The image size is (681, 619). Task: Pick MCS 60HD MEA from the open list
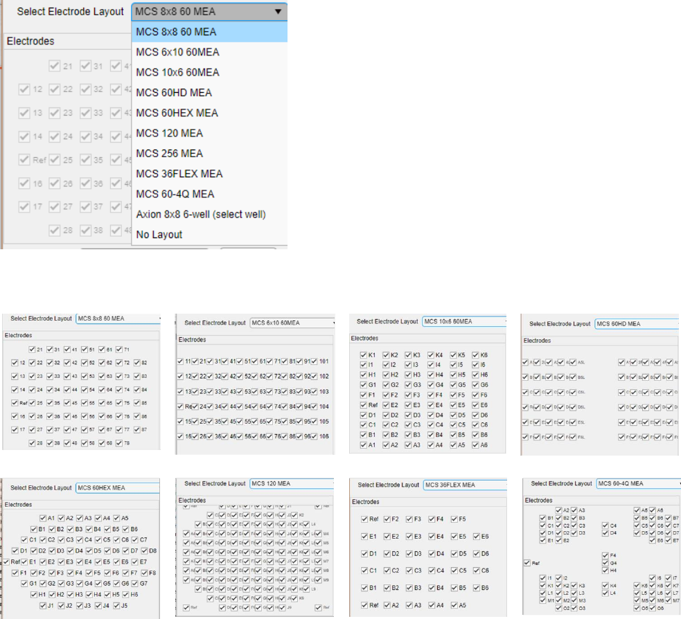(209, 93)
